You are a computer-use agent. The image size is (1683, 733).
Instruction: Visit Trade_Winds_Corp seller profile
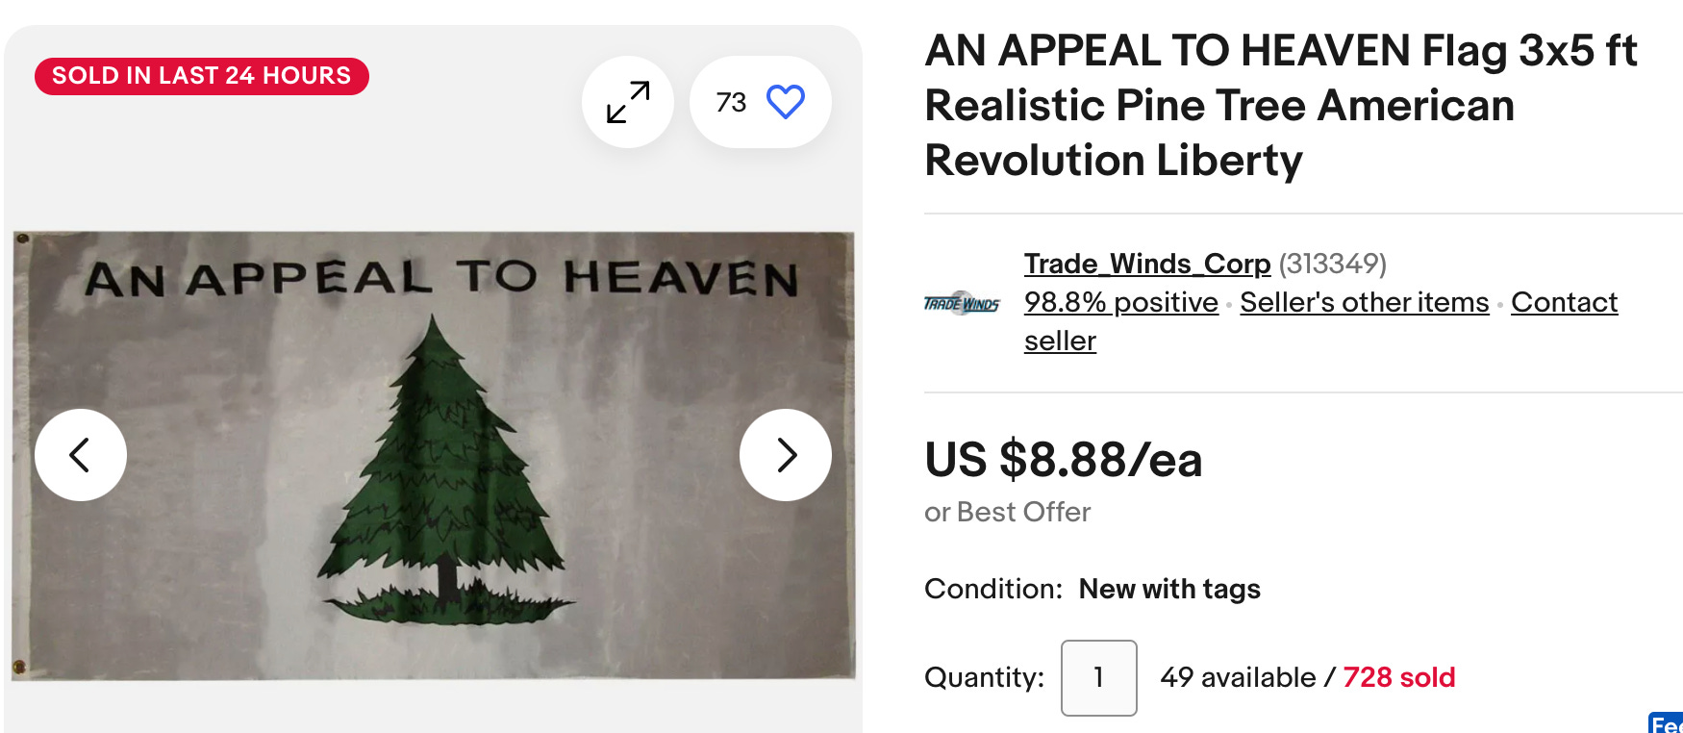coord(1147,264)
